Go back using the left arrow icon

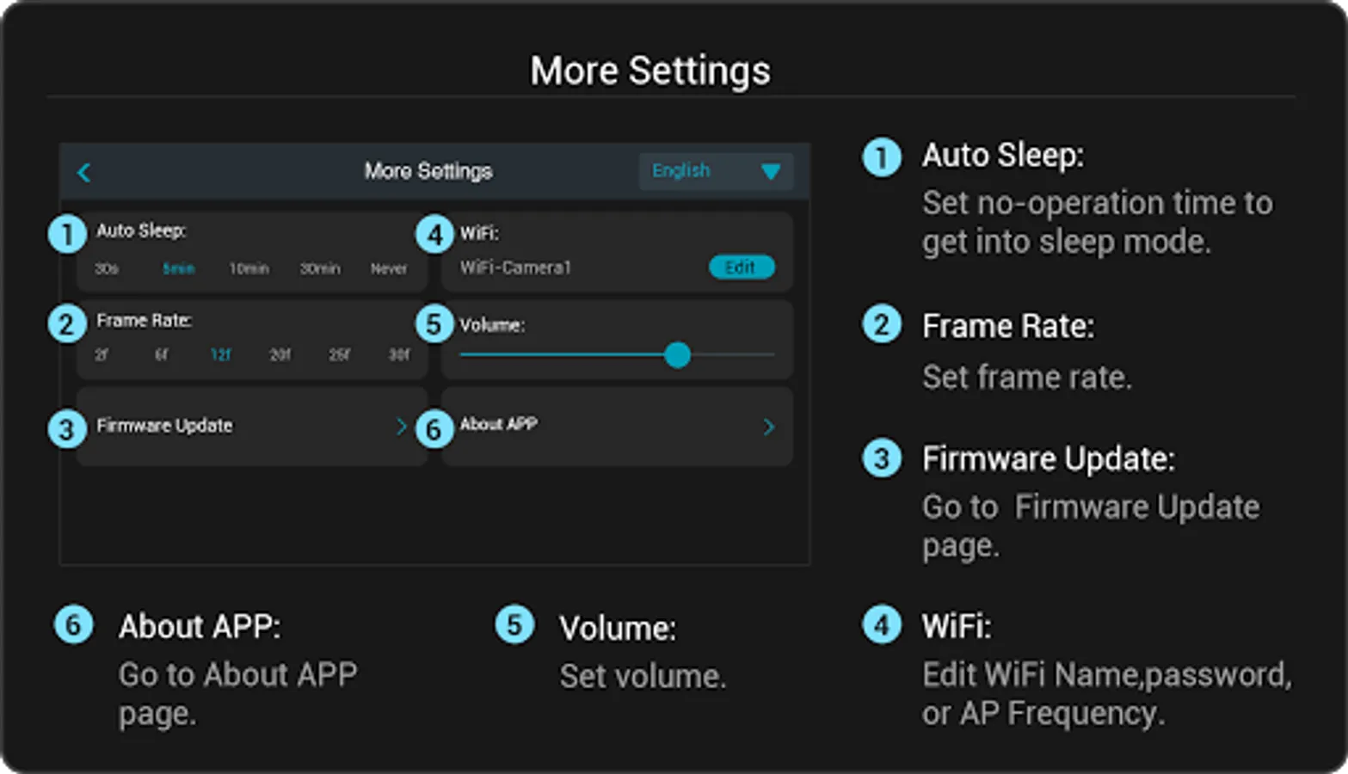point(84,172)
